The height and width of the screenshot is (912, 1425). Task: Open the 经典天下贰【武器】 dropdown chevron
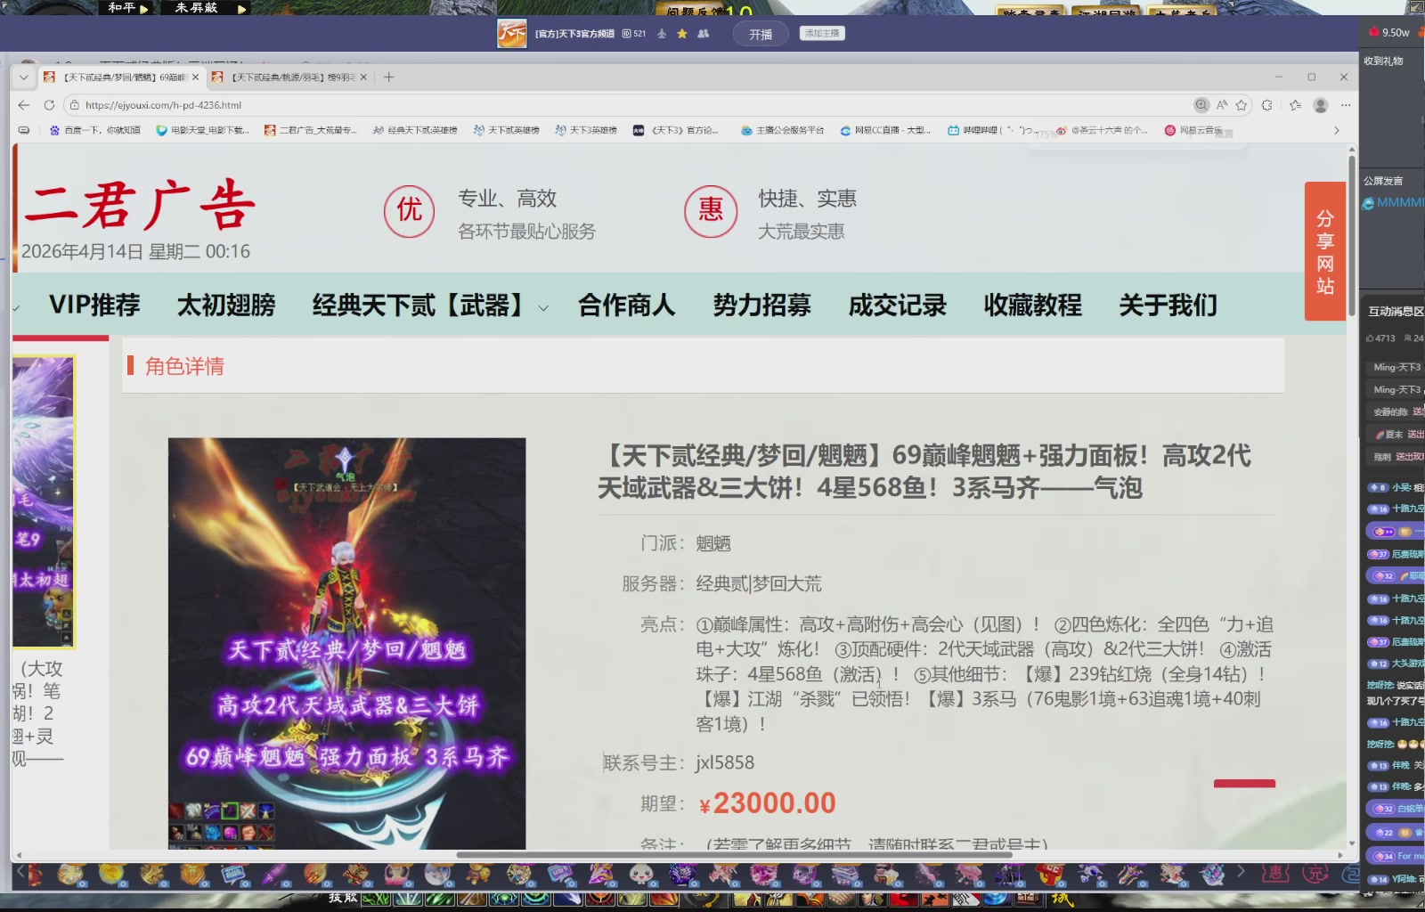point(544,309)
